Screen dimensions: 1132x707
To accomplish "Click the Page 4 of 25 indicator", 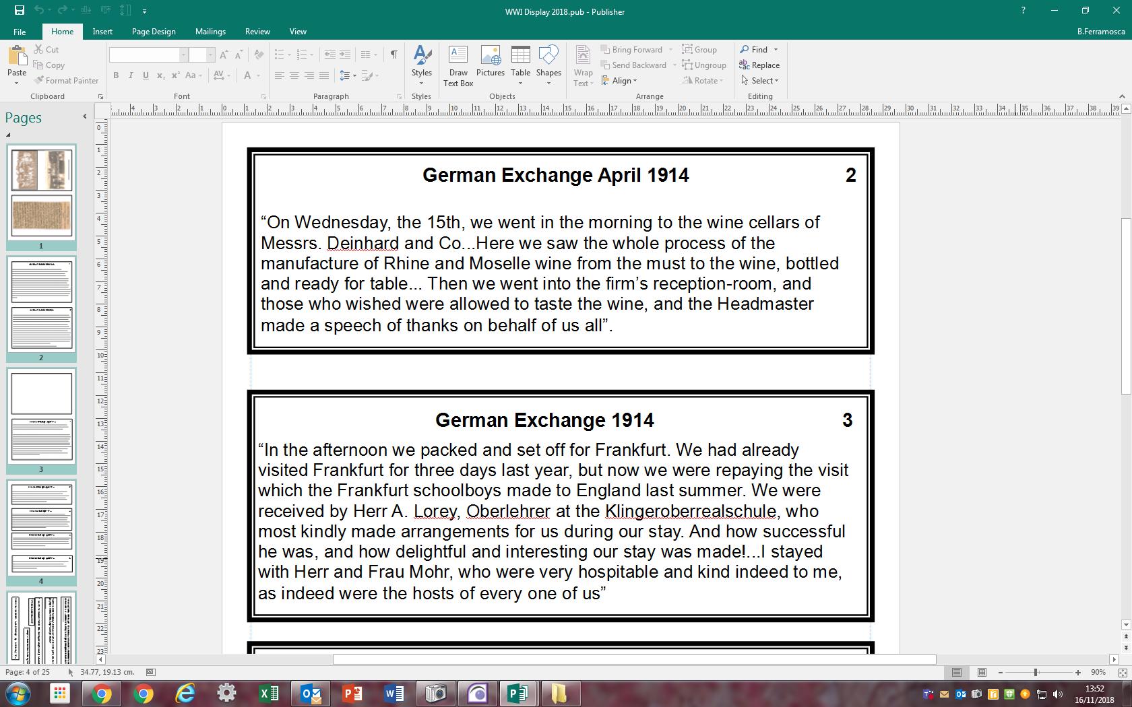I will [x=28, y=672].
